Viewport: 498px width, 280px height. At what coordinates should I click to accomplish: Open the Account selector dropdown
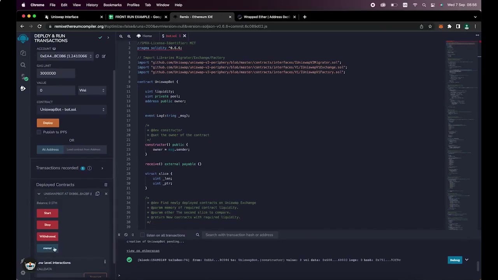(65, 56)
